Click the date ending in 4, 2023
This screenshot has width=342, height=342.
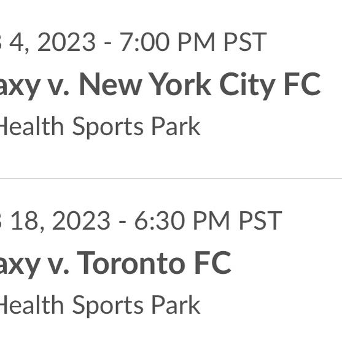click(47, 42)
